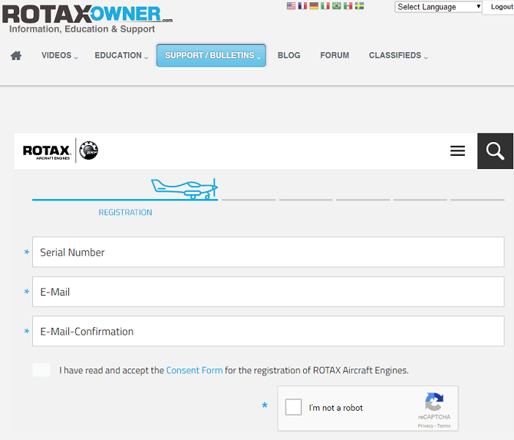Check the Consent Form acceptance checkbox
514x440 pixels.
pyautogui.click(x=41, y=370)
